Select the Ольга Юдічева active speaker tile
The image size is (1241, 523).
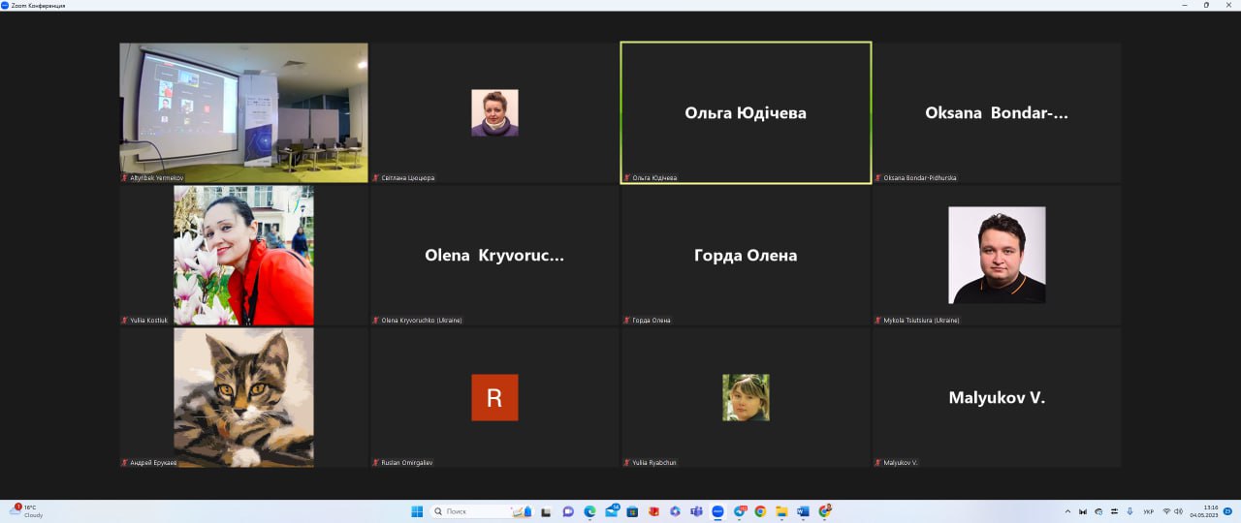pos(746,112)
